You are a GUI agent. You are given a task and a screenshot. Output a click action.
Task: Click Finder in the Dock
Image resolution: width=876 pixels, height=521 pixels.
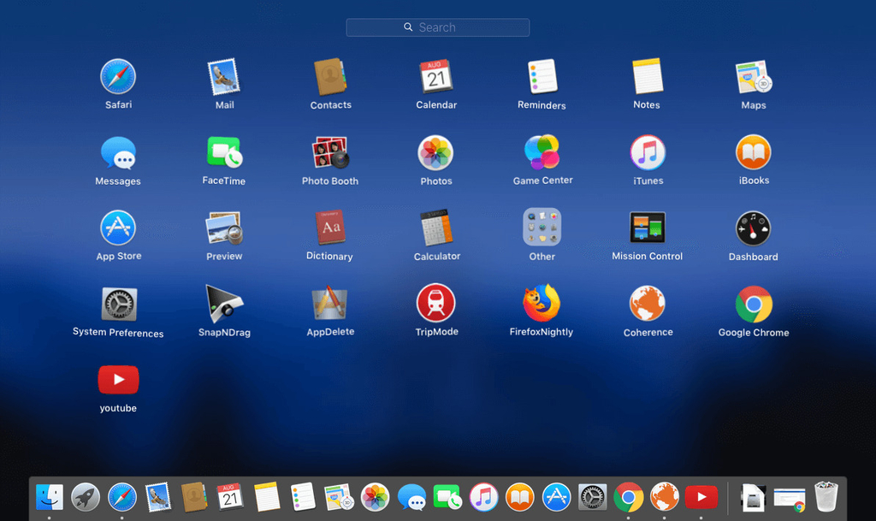[x=49, y=497]
